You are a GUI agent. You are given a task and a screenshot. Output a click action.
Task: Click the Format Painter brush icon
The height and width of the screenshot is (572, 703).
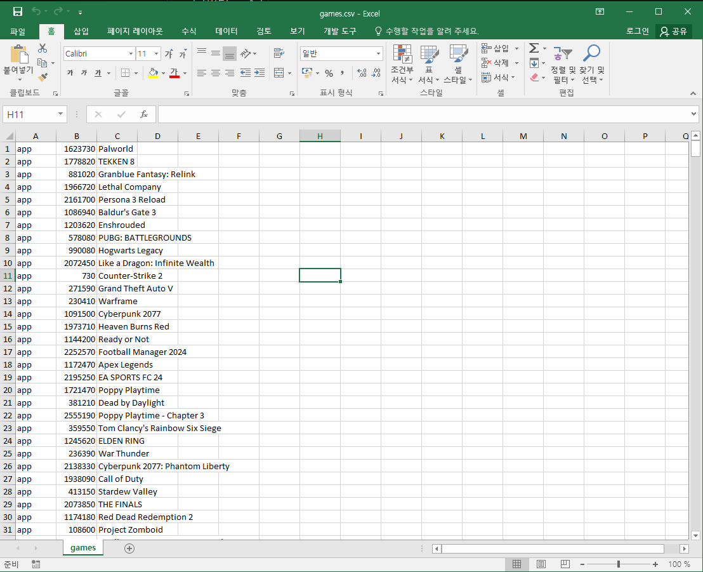pos(43,77)
